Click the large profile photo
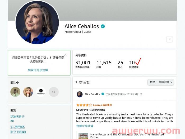This screenshot has height=139, width=185. point(37,22)
